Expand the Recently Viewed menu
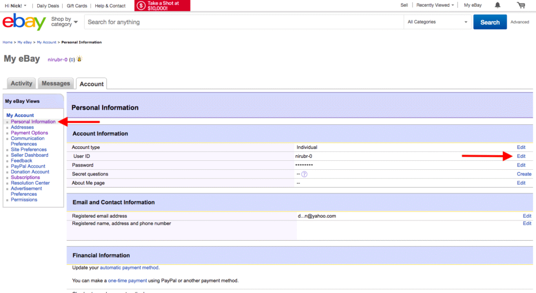 435,5
